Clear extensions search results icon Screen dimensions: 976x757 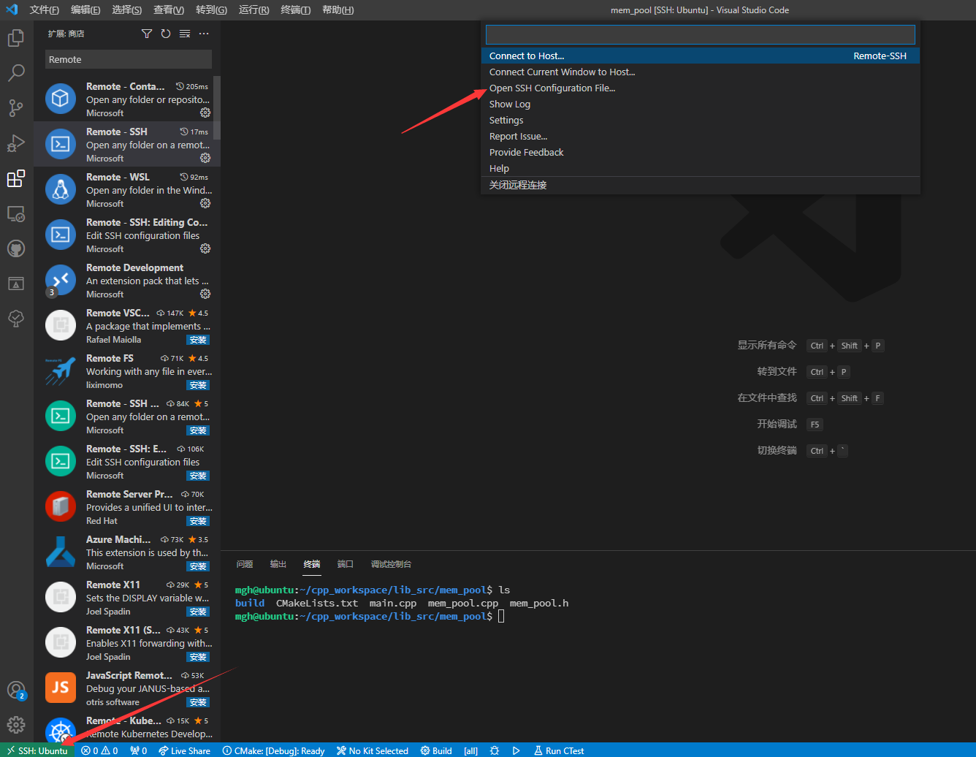185,34
